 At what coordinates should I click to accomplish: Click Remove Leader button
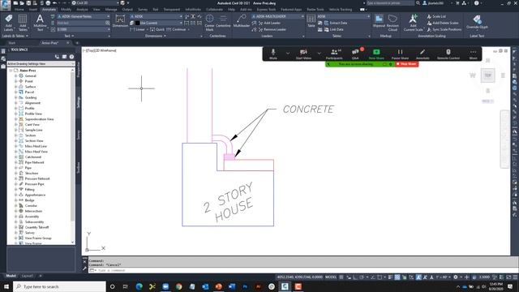click(x=272, y=29)
